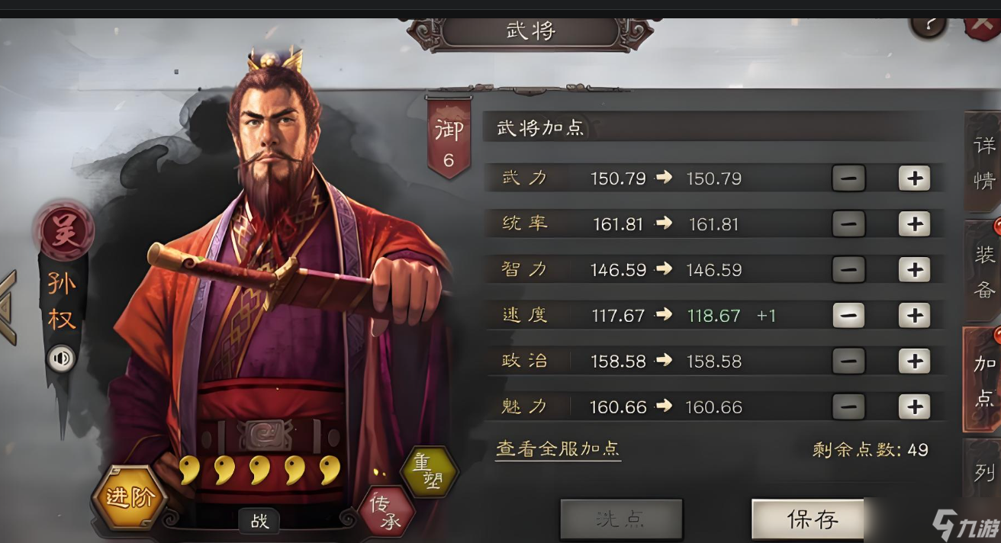Tap the 重塑 reshape hexagon icon

(x=430, y=472)
